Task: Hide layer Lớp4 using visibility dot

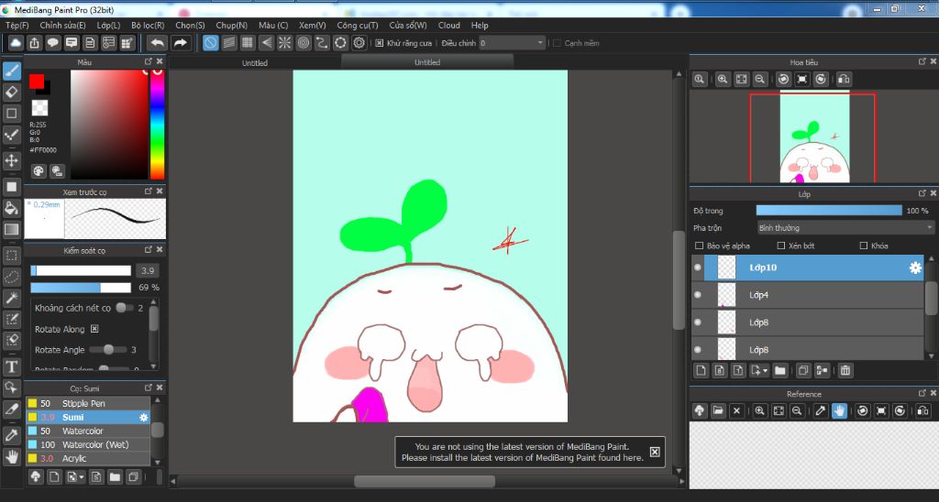Action: tap(698, 295)
